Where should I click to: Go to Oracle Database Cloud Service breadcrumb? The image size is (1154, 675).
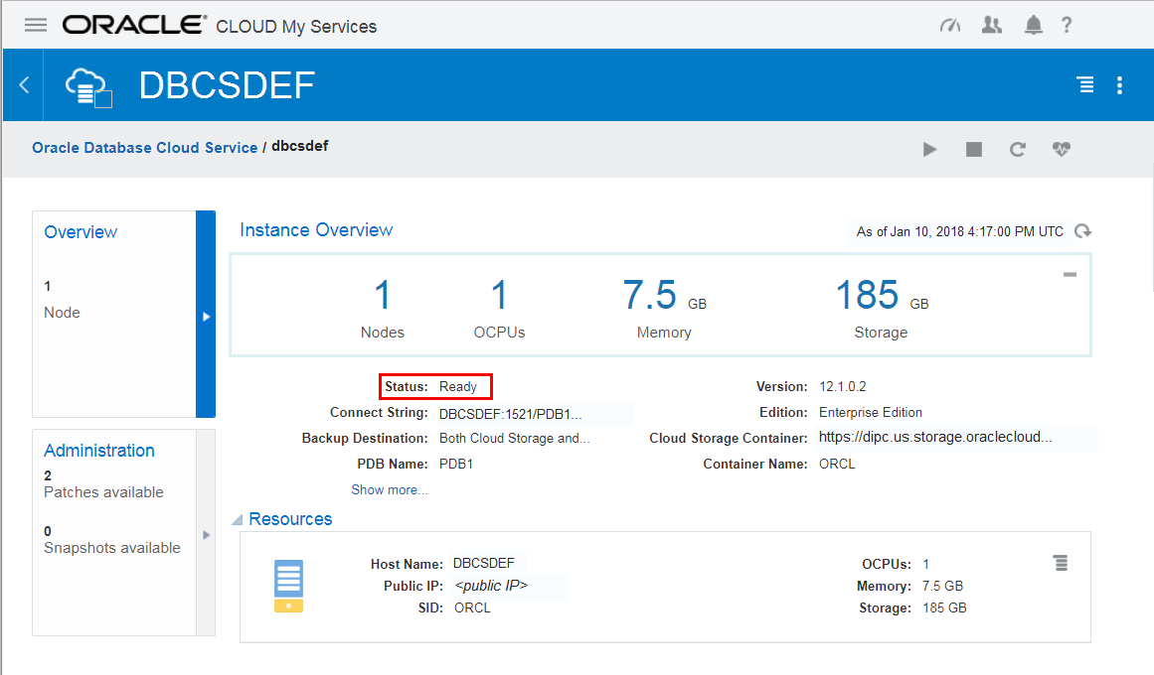pos(144,147)
